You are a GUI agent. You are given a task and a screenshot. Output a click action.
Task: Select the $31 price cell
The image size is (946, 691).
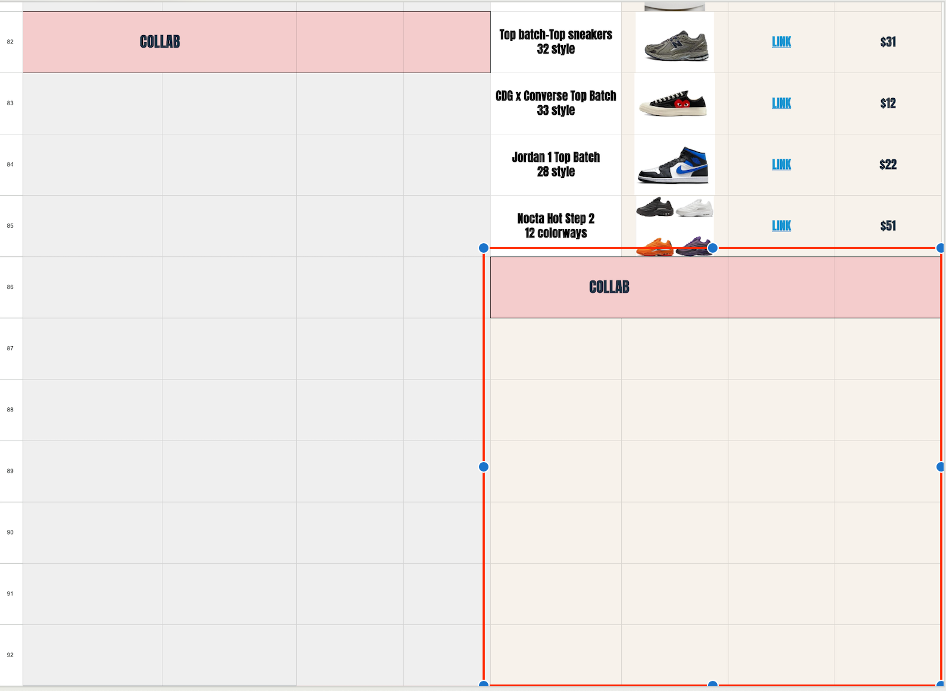(888, 42)
